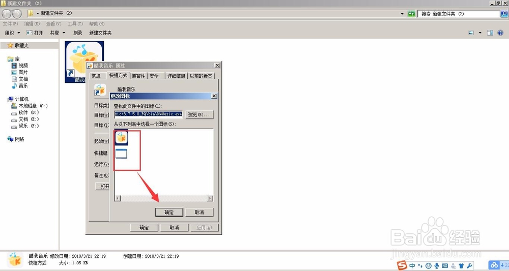Open the 文档 library under 库
This screenshot has width=509, height=271.
(x=20, y=79)
